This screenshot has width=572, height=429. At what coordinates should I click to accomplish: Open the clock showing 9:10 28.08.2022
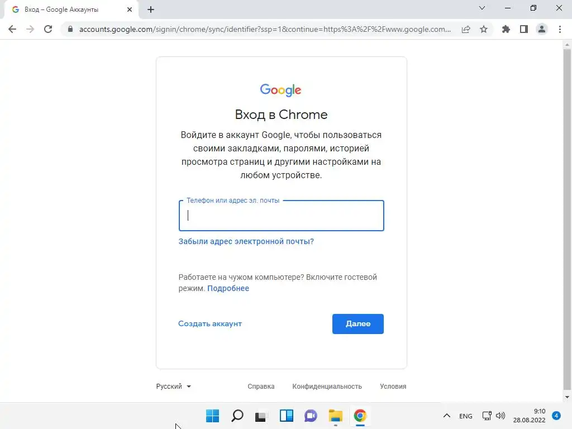tap(529, 416)
